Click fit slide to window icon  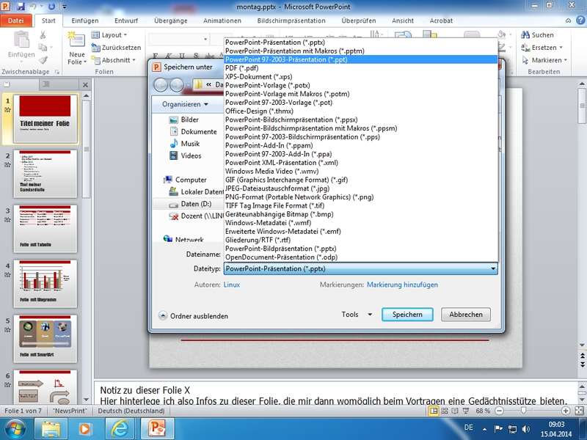coord(579,411)
